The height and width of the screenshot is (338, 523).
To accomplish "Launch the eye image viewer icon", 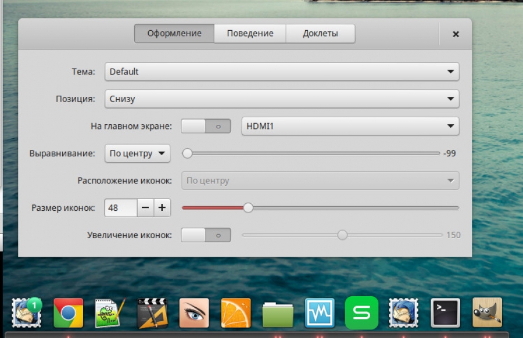I will pyautogui.click(x=194, y=313).
